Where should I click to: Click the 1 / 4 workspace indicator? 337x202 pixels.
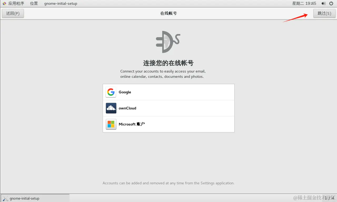coord(329,198)
